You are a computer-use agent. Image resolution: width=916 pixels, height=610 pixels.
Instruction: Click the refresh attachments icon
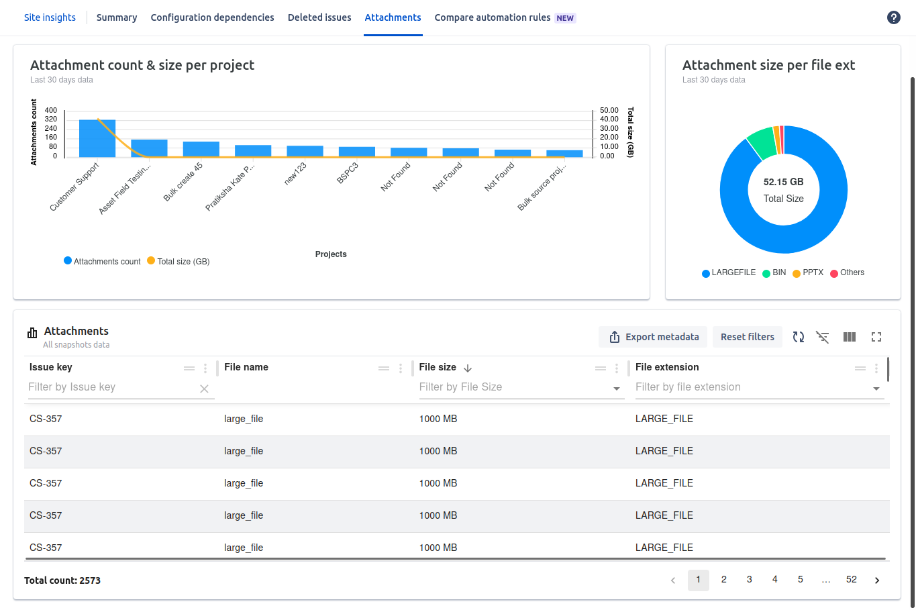(x=798, y=337)
